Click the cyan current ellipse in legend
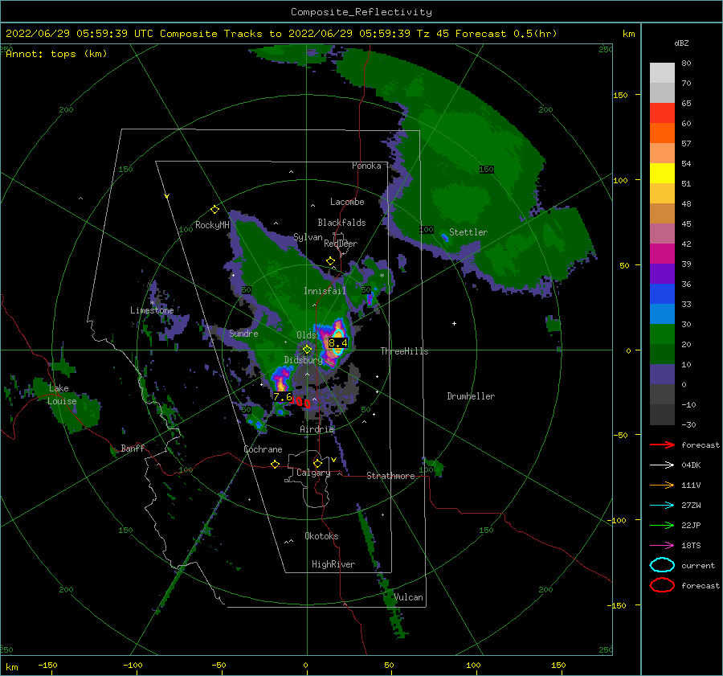Screen dimensions: 723x676 pos(662,565)
